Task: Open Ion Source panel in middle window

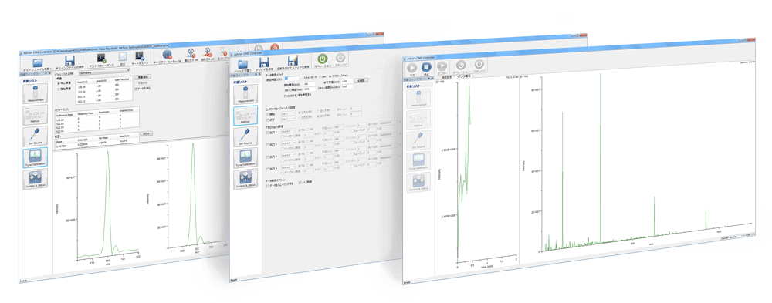Action: [x=245, y=136]
